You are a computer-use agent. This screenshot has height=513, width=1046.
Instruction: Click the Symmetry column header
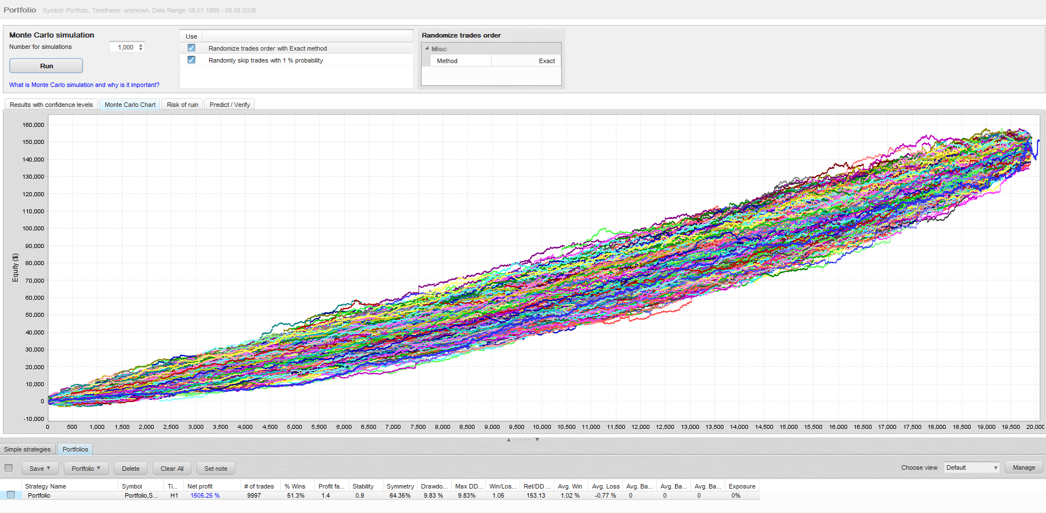point(401,486)
